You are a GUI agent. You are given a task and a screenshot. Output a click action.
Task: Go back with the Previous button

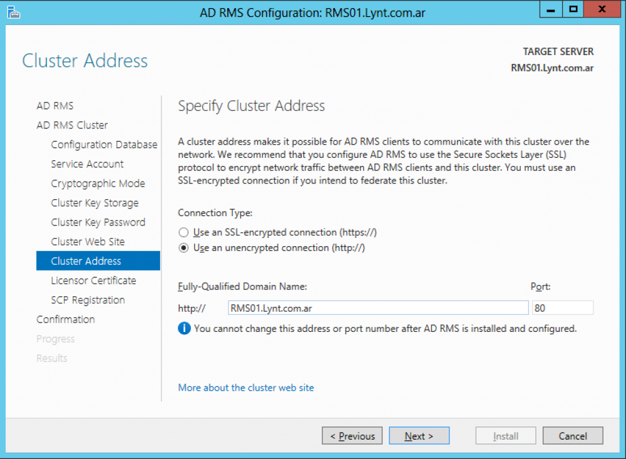point(352,436)
